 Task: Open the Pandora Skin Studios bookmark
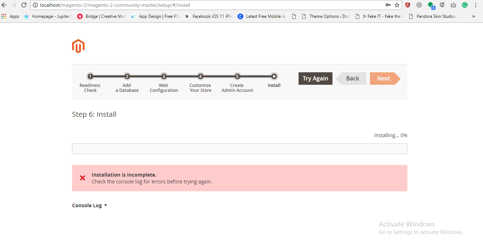(x=432, y=16)
